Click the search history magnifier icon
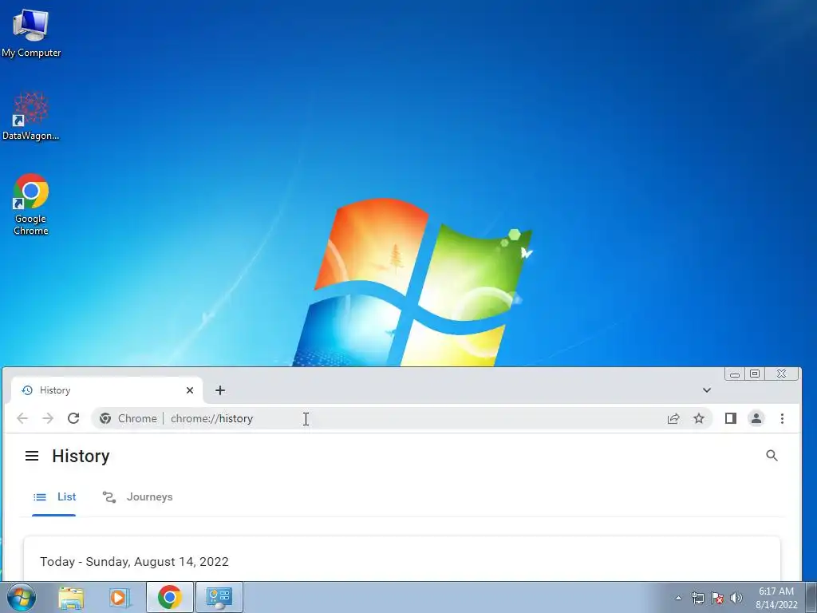The height and width of the screenshot is (613, 817). (772, 456)
